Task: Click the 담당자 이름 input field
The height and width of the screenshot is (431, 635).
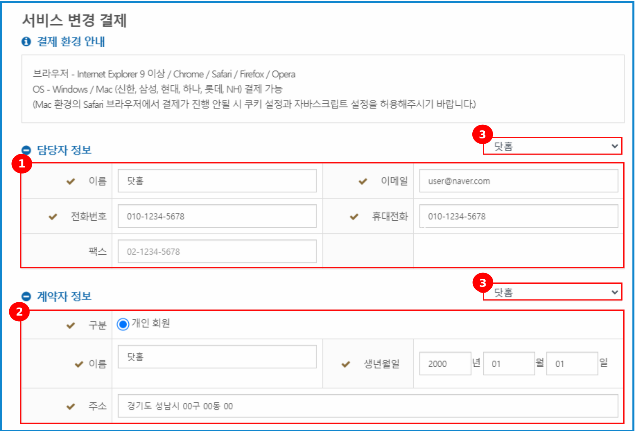Action: pos(217,181)
